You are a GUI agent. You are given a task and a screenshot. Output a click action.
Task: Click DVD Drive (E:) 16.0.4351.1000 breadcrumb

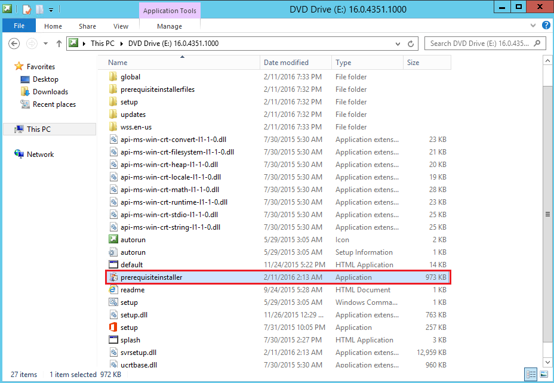coord(173,44)
